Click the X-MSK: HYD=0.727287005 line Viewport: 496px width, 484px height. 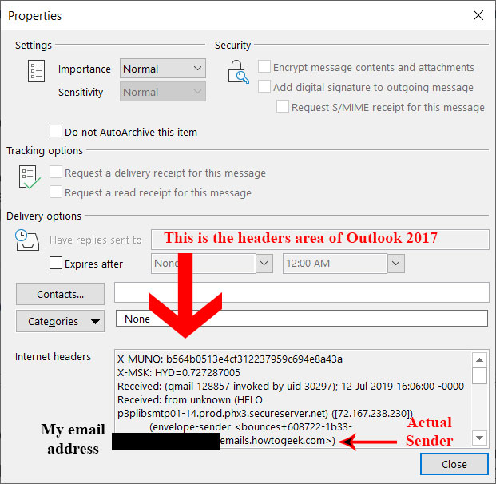click(x=179, y=373)
